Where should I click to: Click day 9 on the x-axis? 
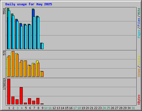42,108
